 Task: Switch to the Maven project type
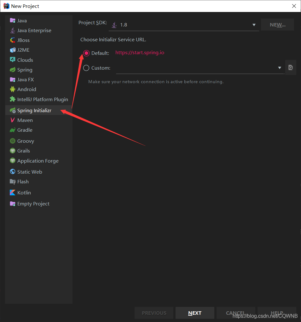pyautogui.click(x=39, y=120)
